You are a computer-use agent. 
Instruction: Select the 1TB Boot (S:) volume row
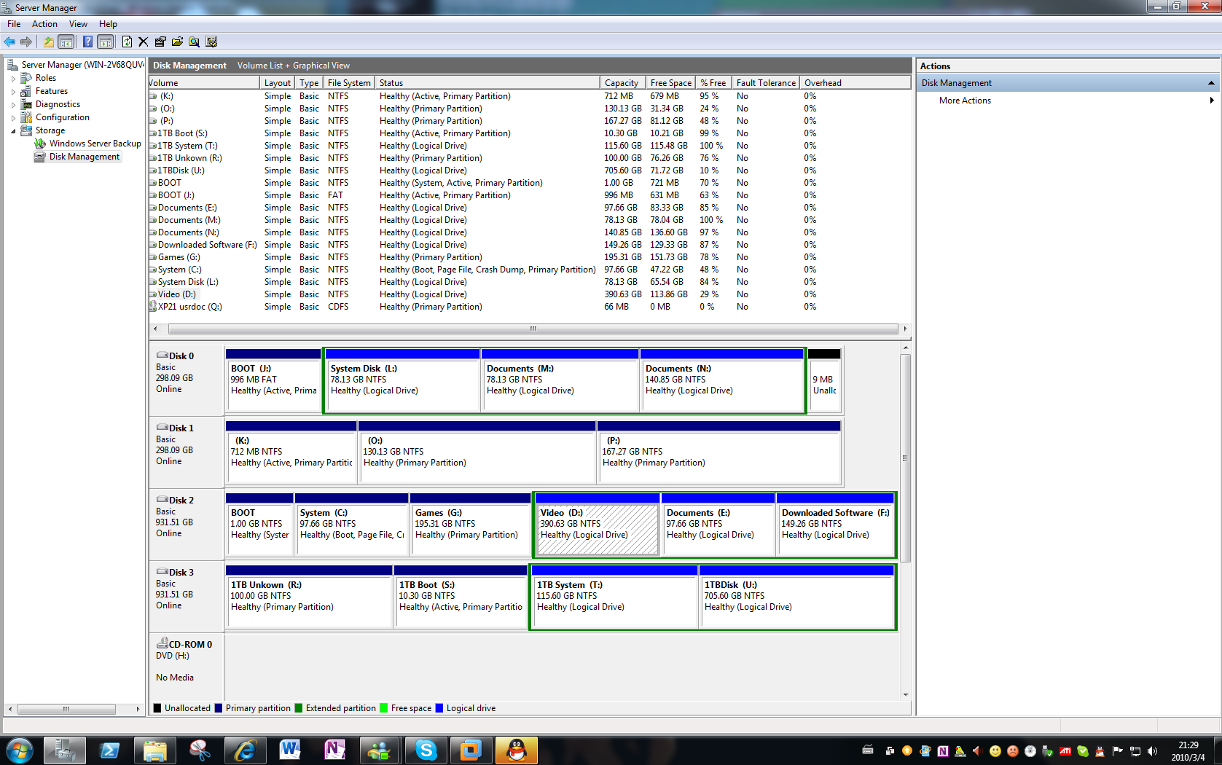pyautogui.click(x=530, y=133)
